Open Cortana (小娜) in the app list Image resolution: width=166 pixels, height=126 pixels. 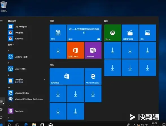[18, 57]
